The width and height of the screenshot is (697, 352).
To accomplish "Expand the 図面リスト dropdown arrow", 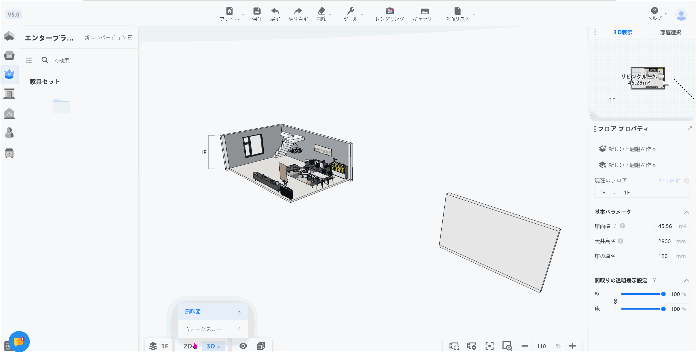I will tap(474, 14).
